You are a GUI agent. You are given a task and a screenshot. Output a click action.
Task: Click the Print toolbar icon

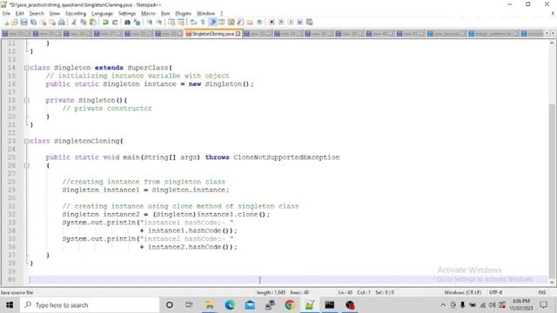point(62,22)
